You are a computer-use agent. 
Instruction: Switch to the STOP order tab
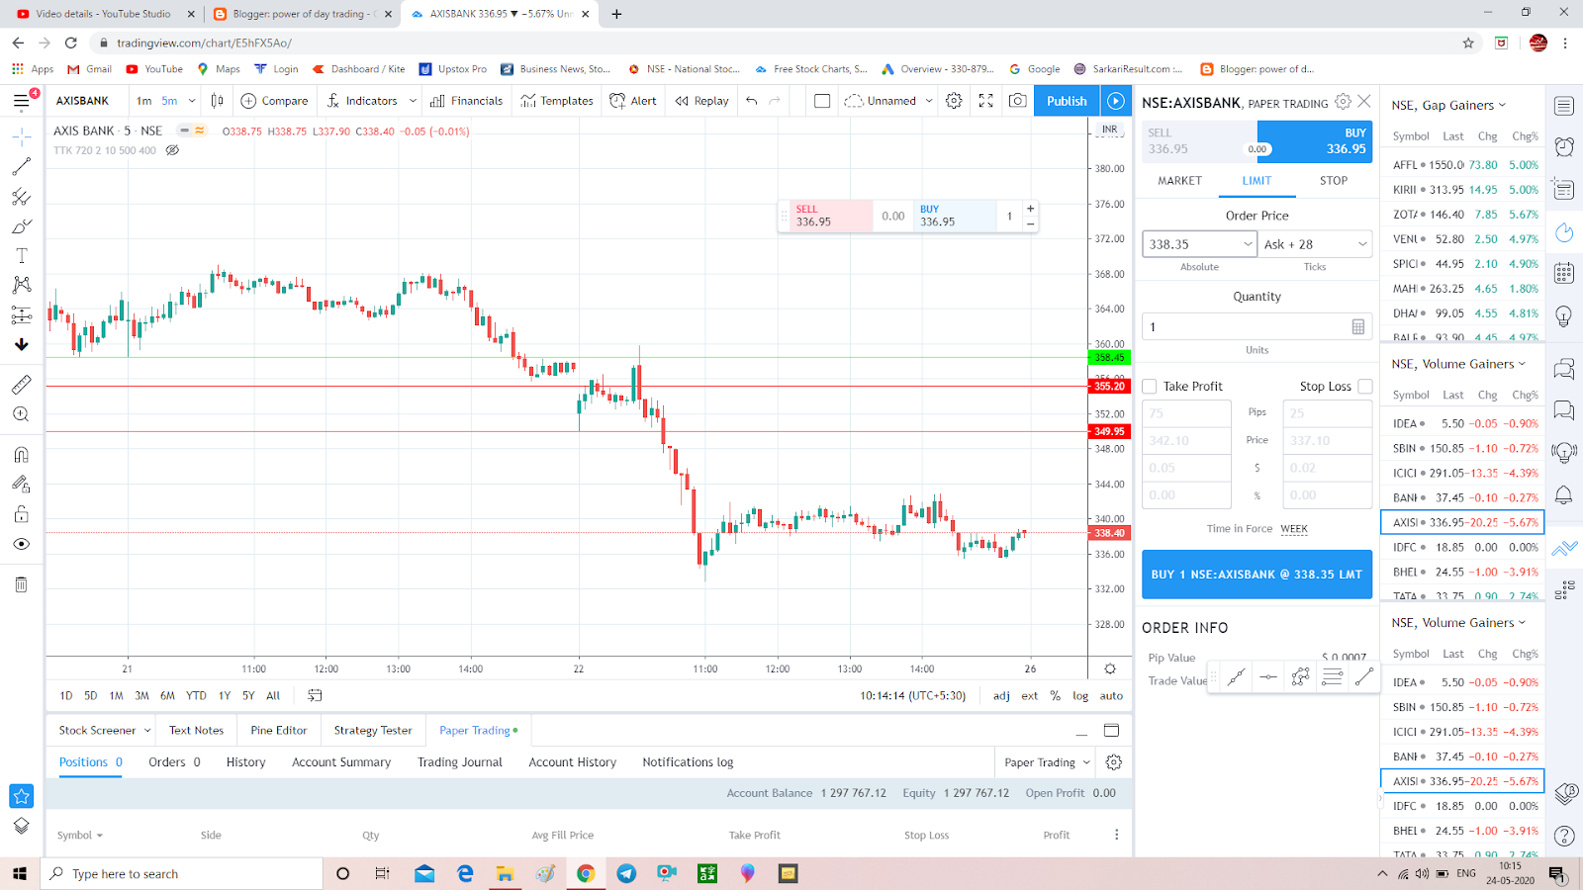(x=1333, y=181)
